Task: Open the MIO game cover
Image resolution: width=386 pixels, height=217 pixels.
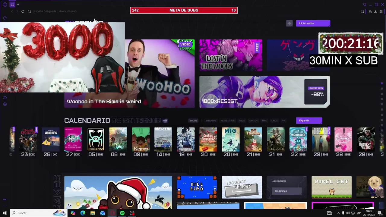Action: pos(231,139)
